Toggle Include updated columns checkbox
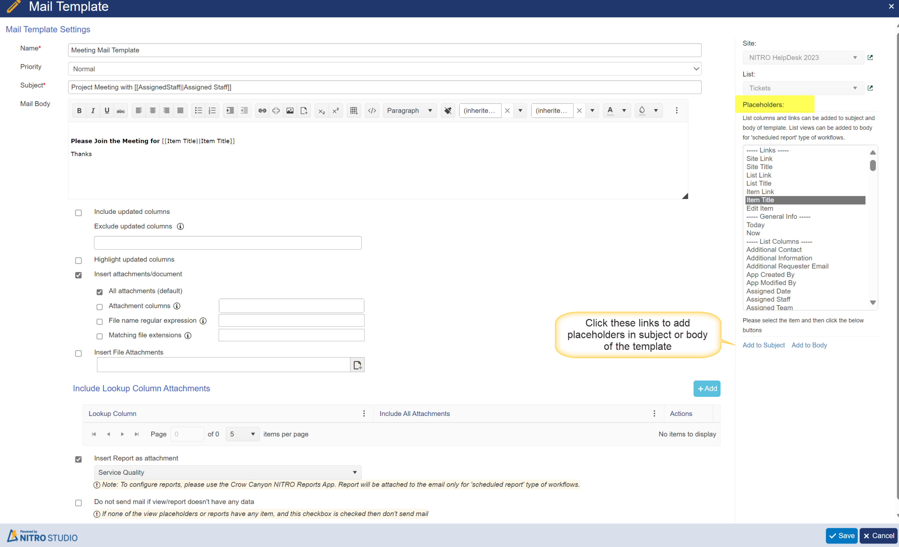This screenshot has width=899, height=547. point(78,212)
